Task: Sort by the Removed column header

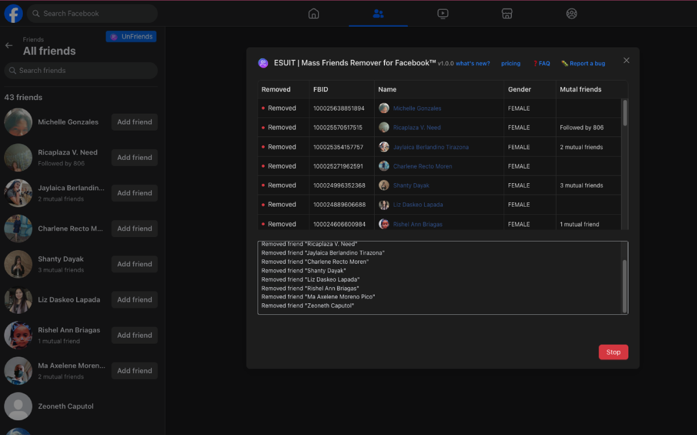Action: [x=283, y=89]
